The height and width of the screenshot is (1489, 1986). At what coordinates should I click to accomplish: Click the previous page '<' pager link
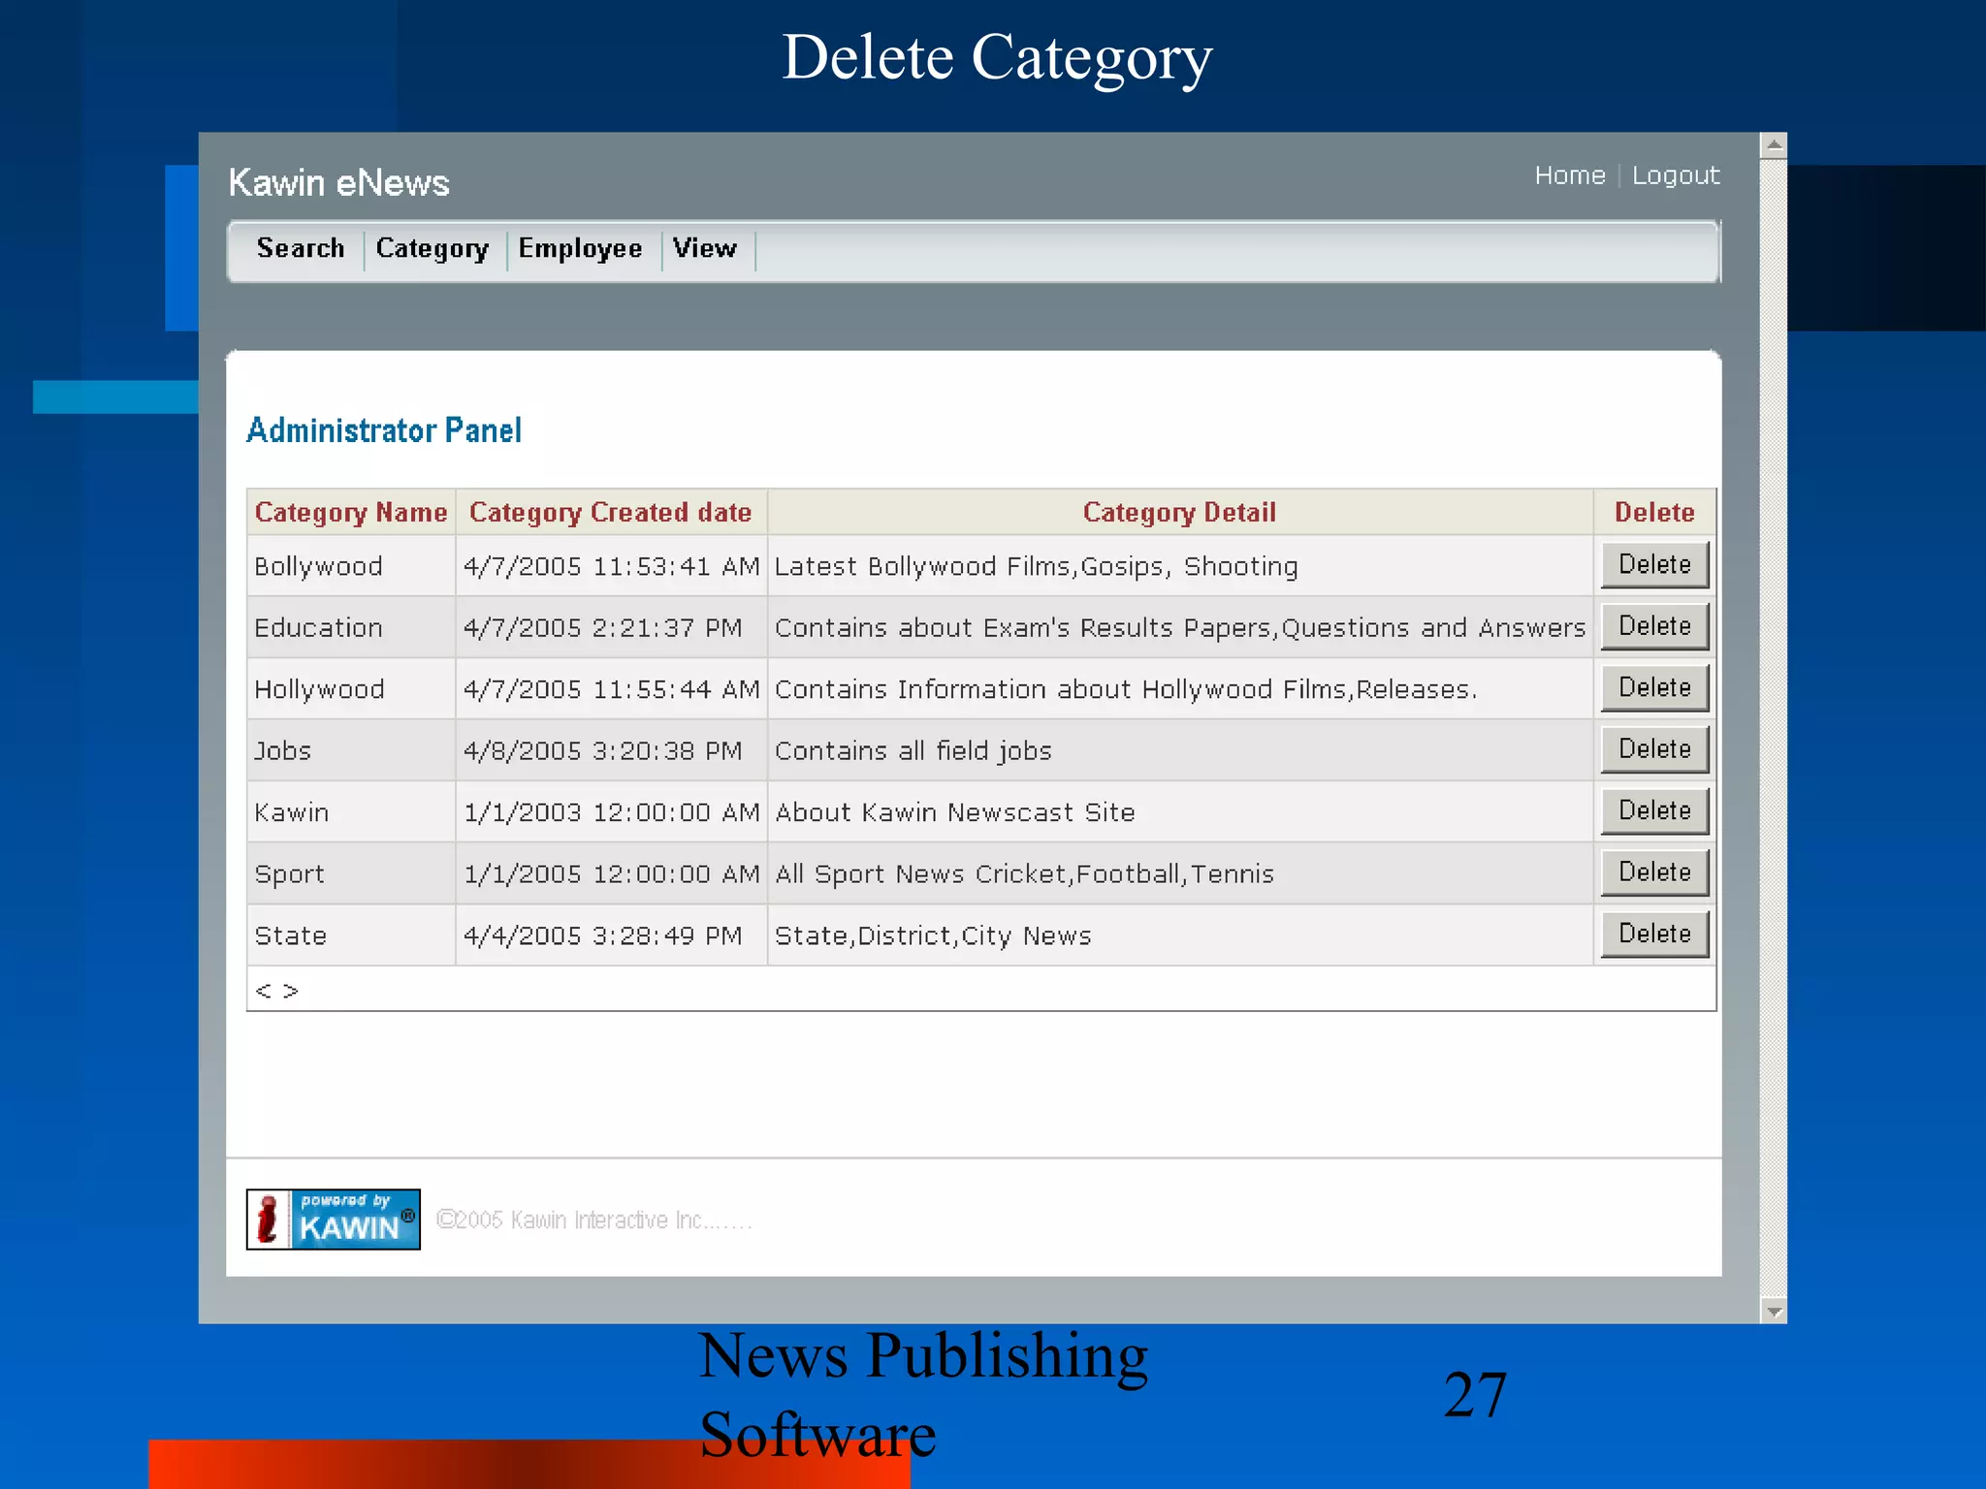263,991
